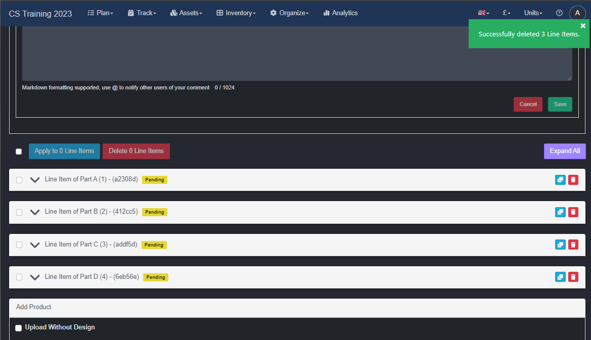The width and height of the screenshot is (591, 340).
Task: Open user profile avatar A
Action: click(577, 13)
